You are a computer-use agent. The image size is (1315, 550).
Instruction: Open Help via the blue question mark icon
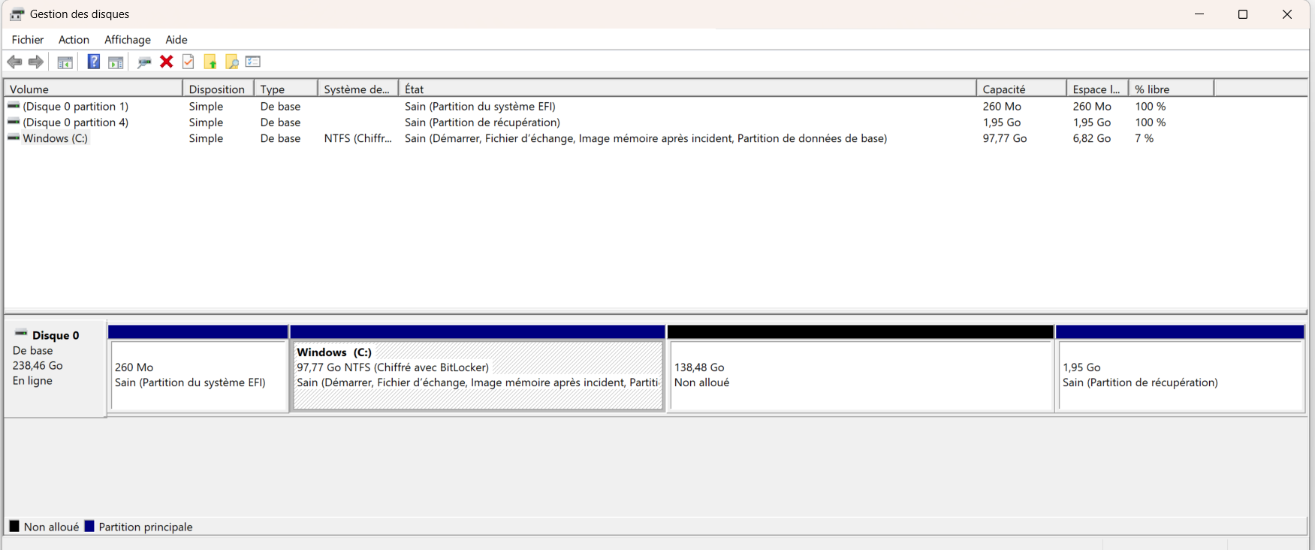pos(94,62)
